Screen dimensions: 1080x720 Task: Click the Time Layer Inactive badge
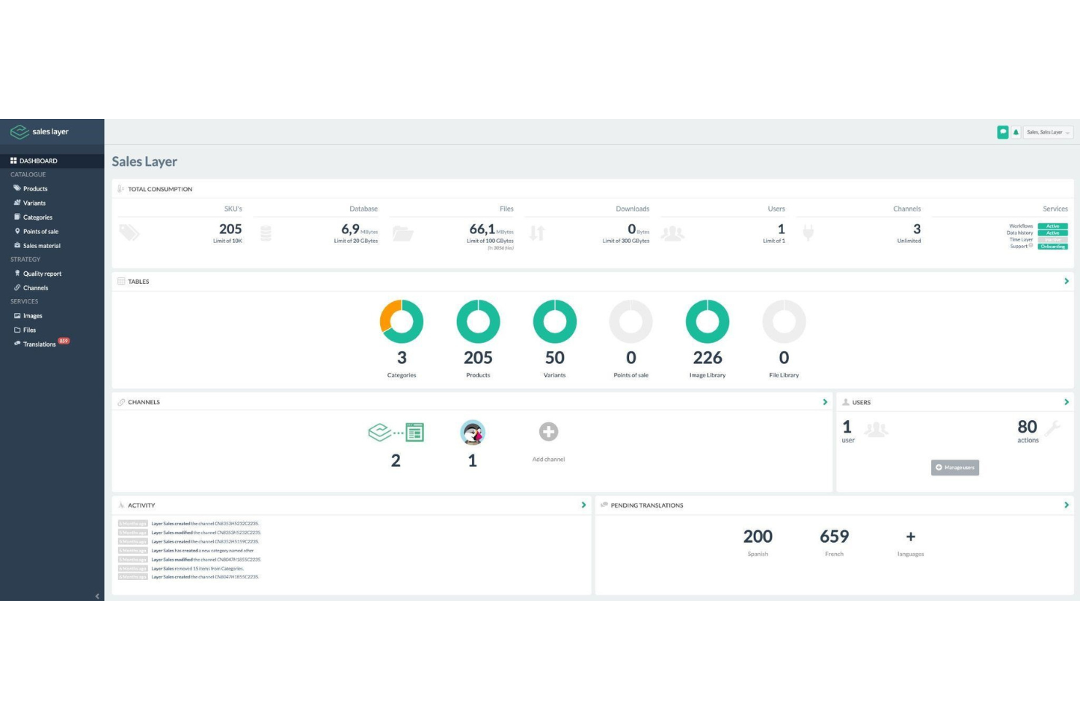1052,239
